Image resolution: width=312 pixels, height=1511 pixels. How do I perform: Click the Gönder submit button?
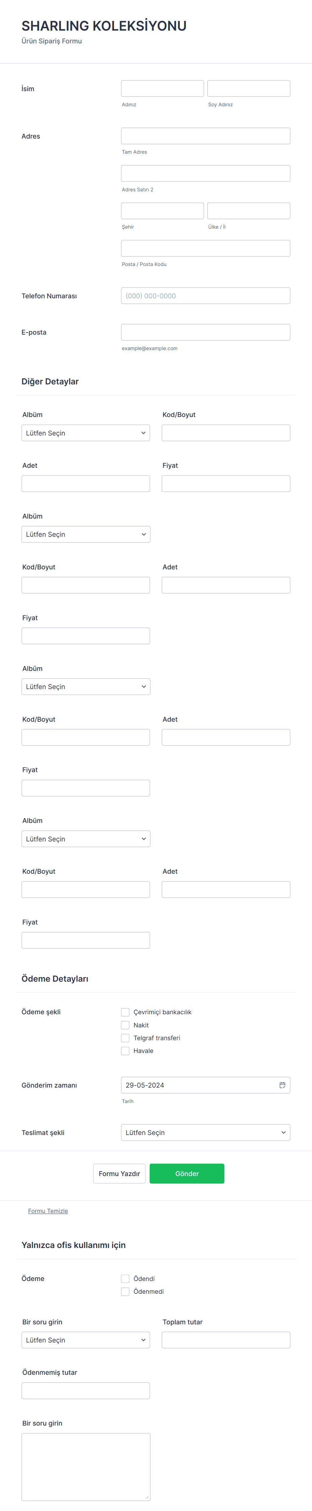pyautogui.click(x=187, y=1173)
